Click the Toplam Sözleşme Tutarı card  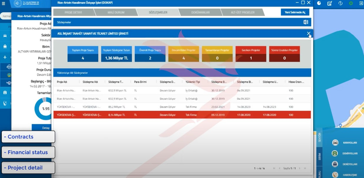[116, 54]
